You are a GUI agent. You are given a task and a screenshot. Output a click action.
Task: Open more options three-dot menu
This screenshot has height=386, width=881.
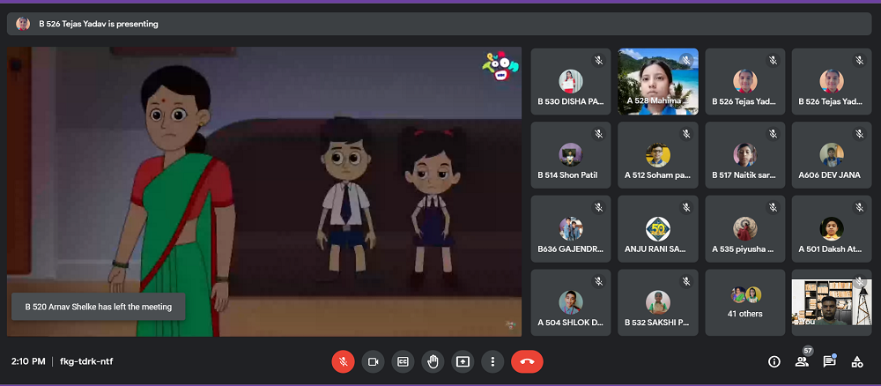(492, 361)
